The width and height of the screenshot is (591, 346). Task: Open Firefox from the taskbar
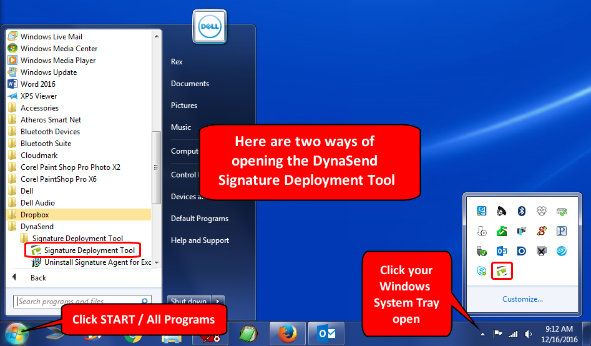click(288, 334)
